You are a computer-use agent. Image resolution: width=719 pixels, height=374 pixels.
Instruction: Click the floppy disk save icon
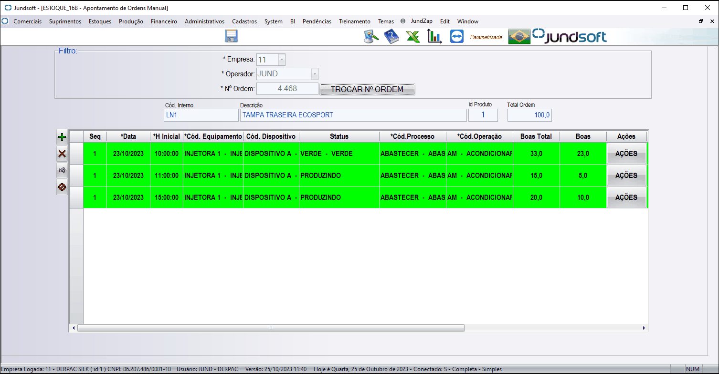tap(231, 36)
